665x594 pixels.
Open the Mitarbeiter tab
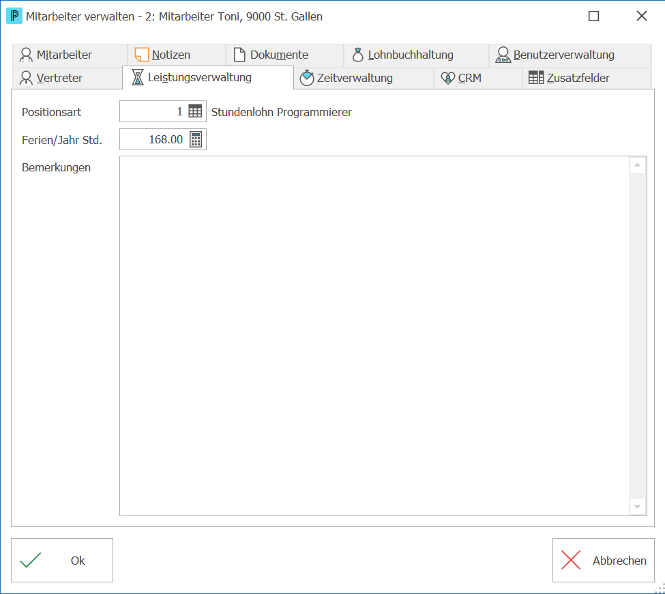click(x=70, y=55)
